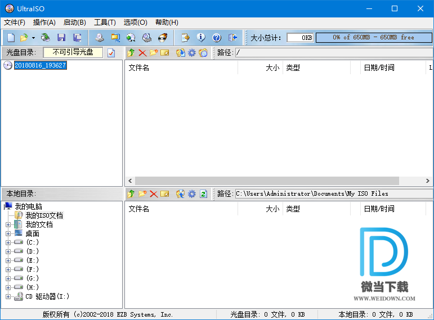Click the 不可引导光盘 boot type box

tap(73, 52)
